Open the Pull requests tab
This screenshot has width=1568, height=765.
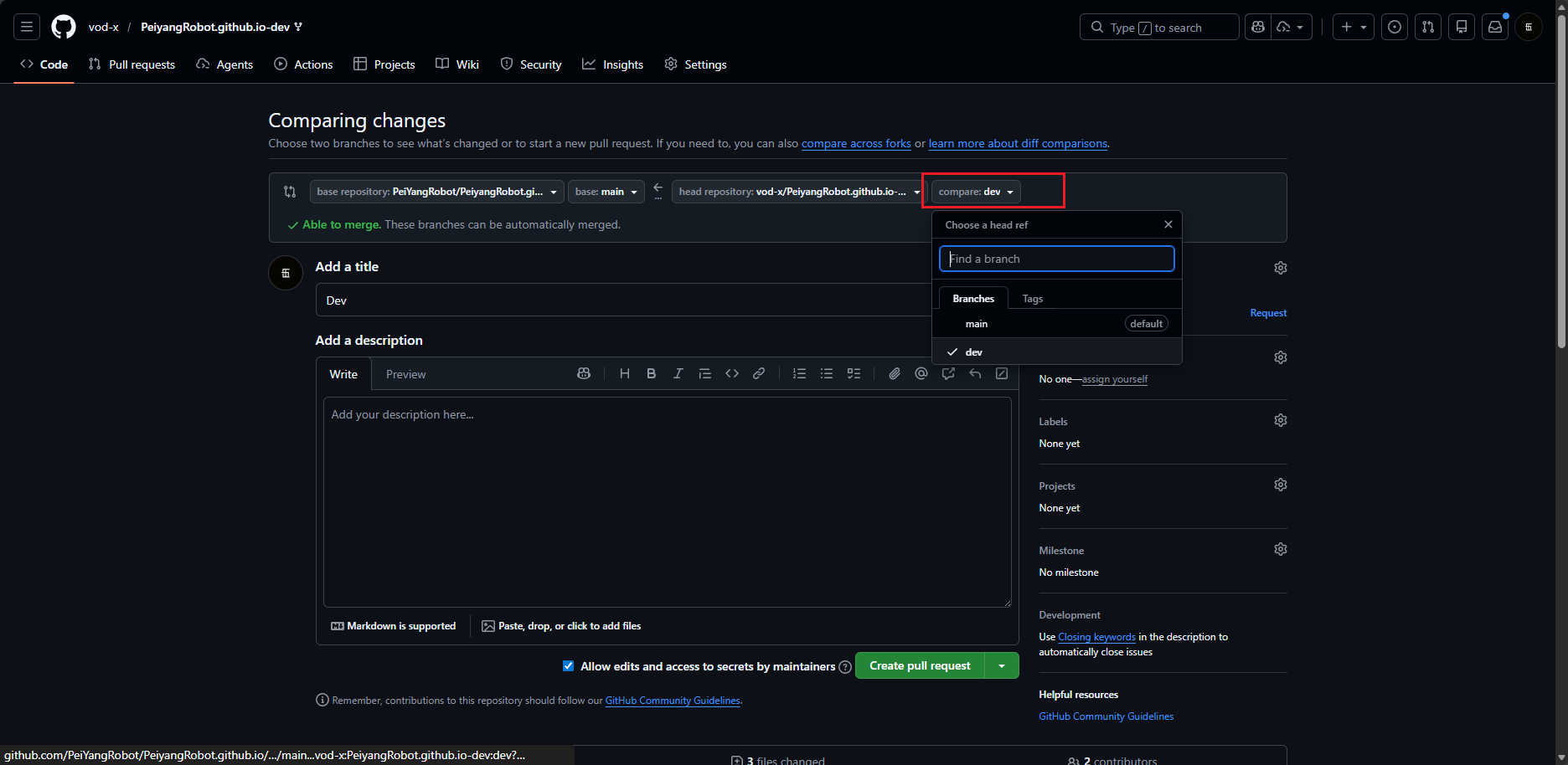click(x=132, y=64)
